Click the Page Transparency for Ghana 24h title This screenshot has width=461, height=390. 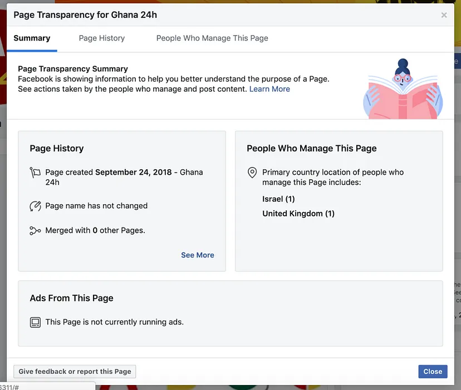coord(85,15)
